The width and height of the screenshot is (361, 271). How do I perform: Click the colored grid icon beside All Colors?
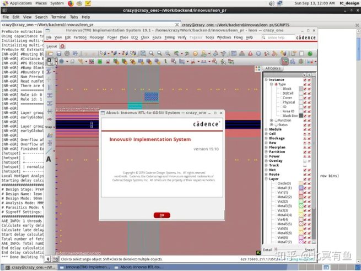(257, 68)
